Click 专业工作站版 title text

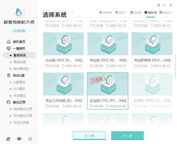[59, 100]
